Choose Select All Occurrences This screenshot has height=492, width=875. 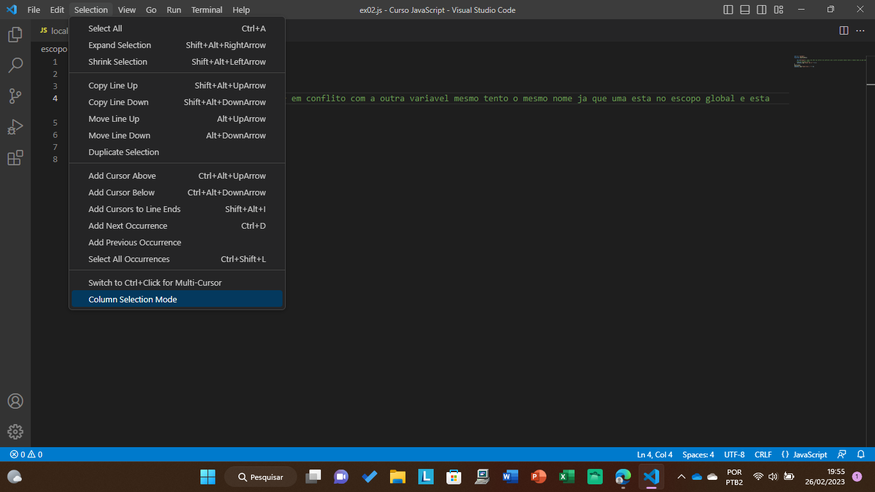177,259
